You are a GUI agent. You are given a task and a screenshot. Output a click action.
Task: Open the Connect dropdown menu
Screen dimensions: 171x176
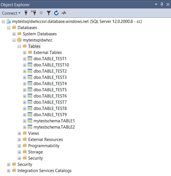coord(11,13)
